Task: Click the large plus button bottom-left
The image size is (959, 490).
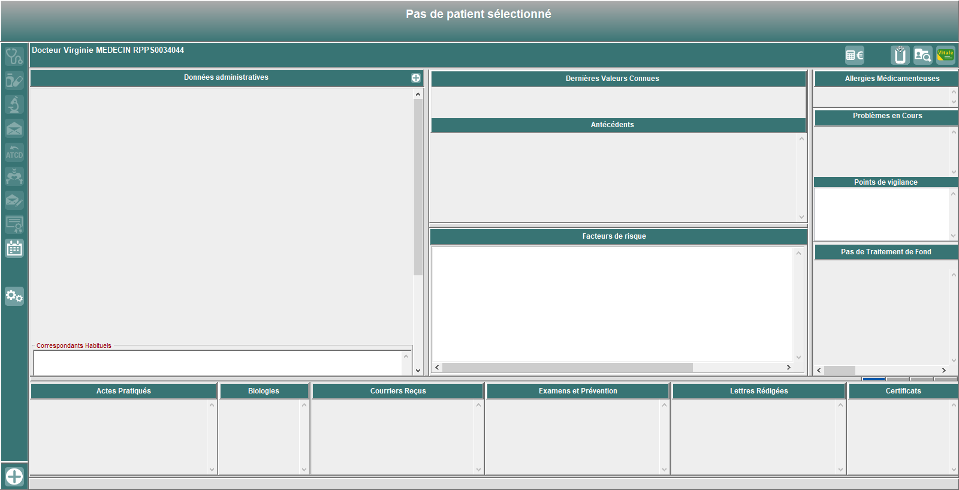Action: click(x=14, y=476)
